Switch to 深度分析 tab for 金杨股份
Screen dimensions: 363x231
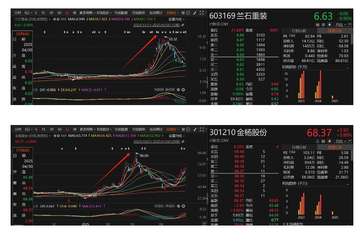click(x=335, y=147)
